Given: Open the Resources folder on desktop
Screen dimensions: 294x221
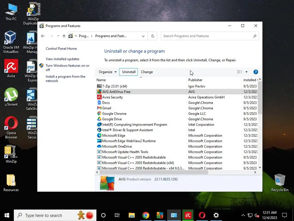Looking at the screenshot, I should 11,183.
